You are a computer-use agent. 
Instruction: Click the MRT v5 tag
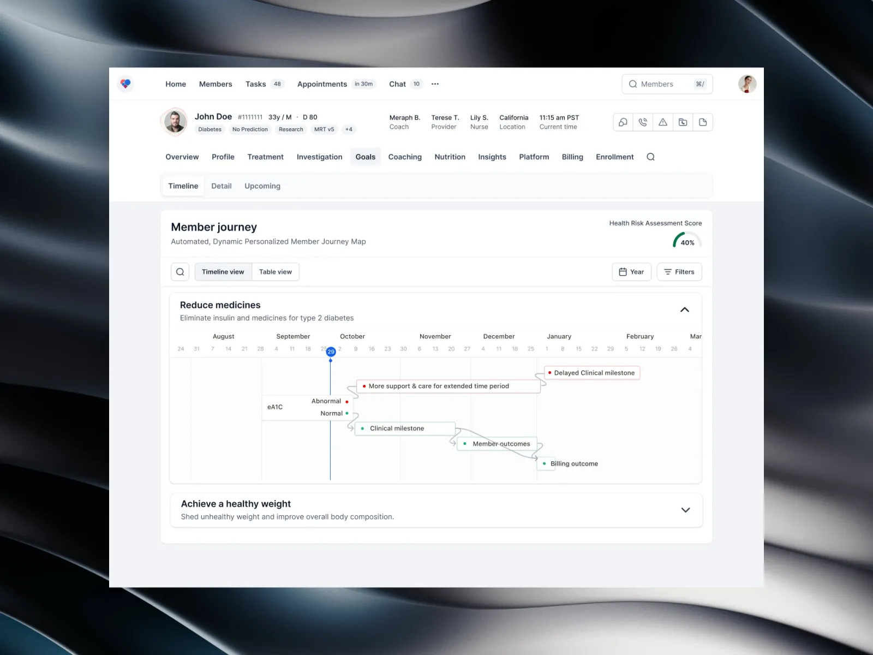click(324, 129)
